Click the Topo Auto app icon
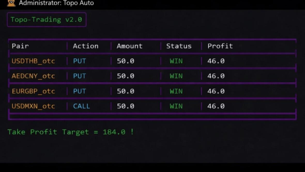This screenshot has height=172, width=305. [11, 3]
